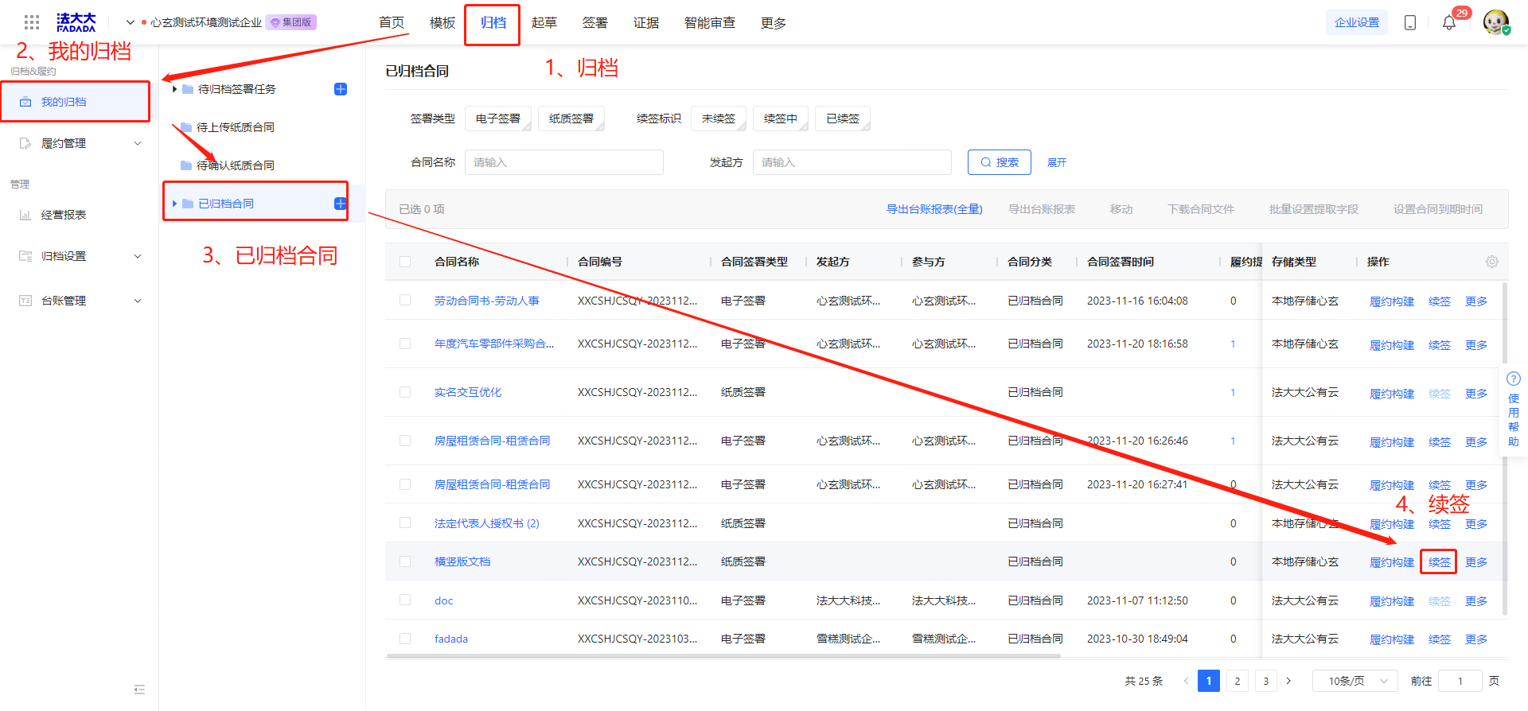
Task: Go to the 首页 tab
Action: pos(392,23)
